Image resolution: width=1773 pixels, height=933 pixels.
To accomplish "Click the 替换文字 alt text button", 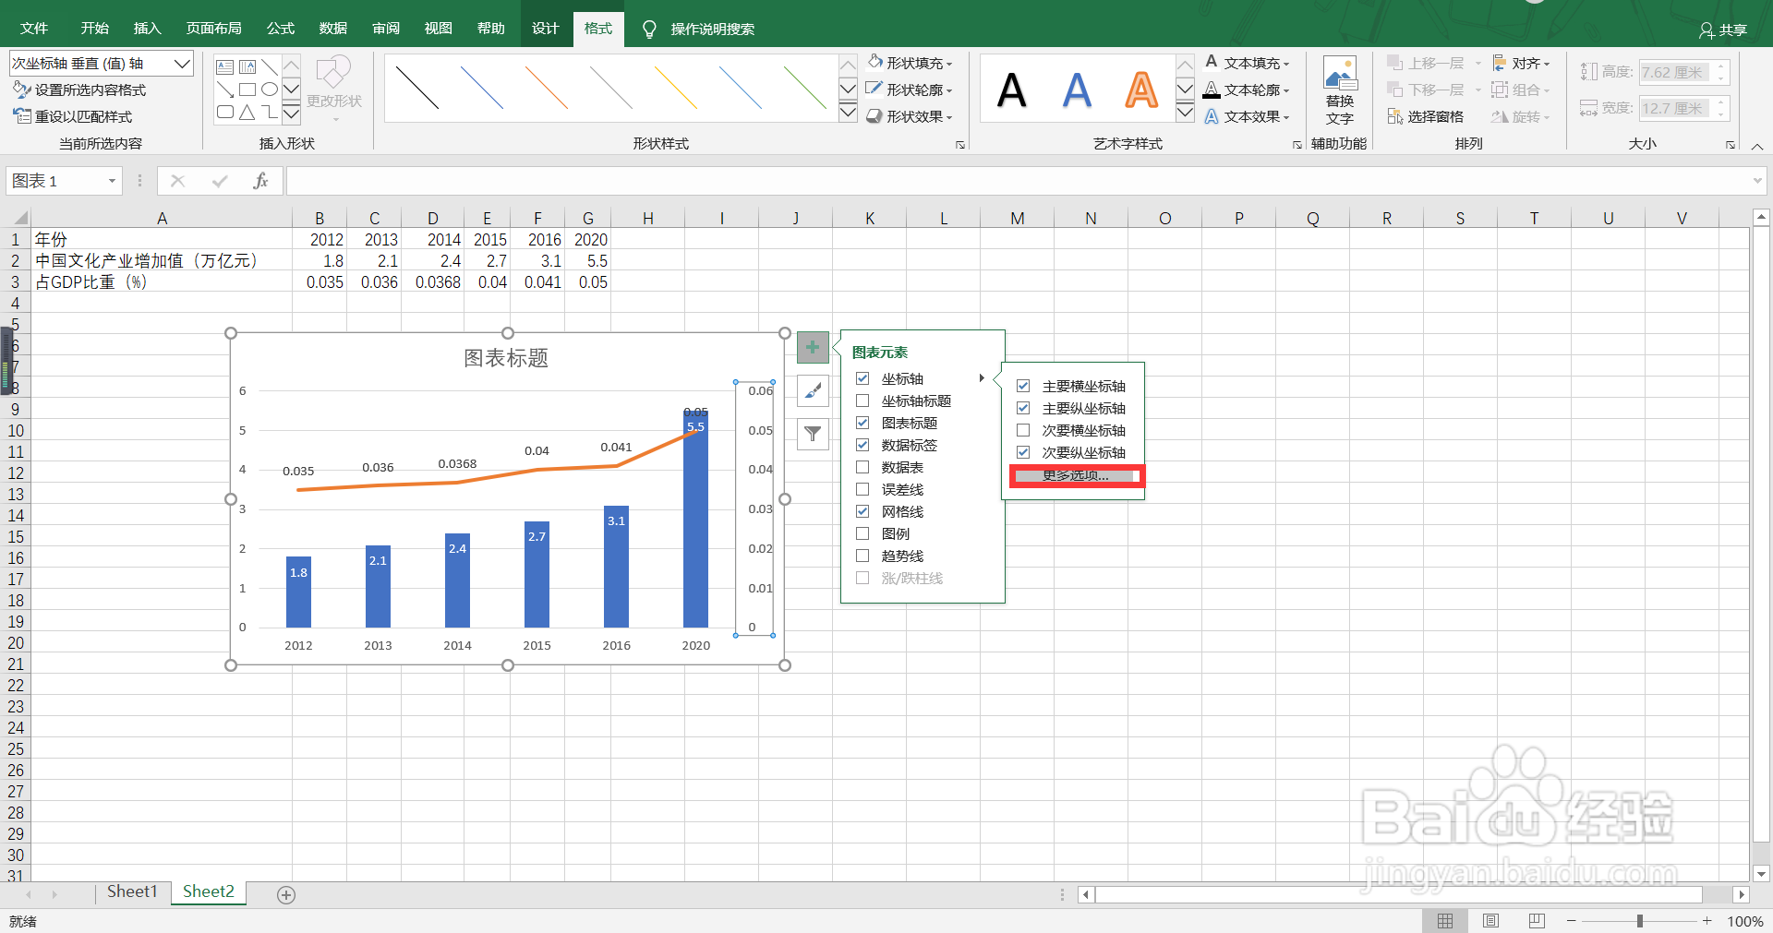I will point(1340,90).
